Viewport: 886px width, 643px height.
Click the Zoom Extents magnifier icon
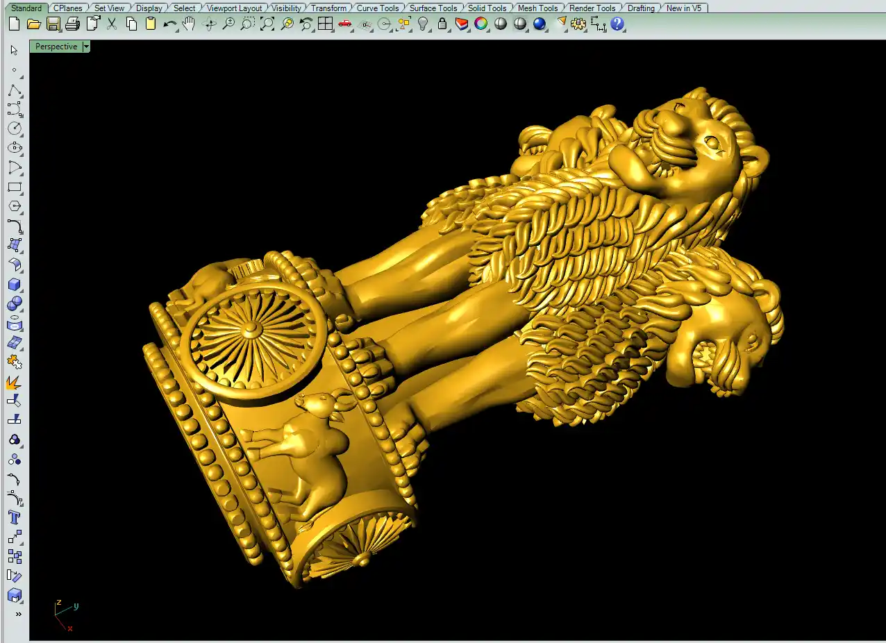pyautogui.click(x=267, y=24)
